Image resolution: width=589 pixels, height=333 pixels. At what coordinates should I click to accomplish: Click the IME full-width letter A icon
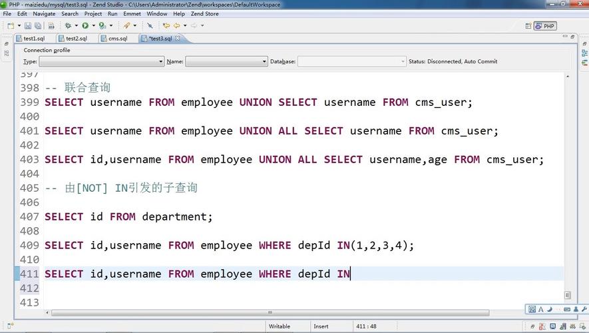(541, 309)
